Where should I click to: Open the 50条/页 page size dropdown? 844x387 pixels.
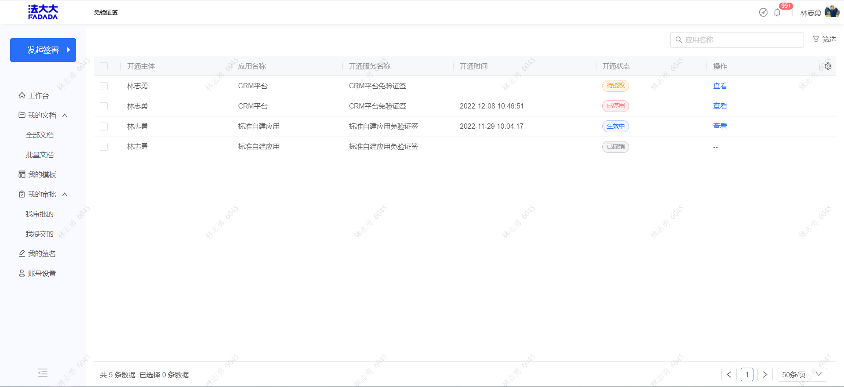click(802, 374)
